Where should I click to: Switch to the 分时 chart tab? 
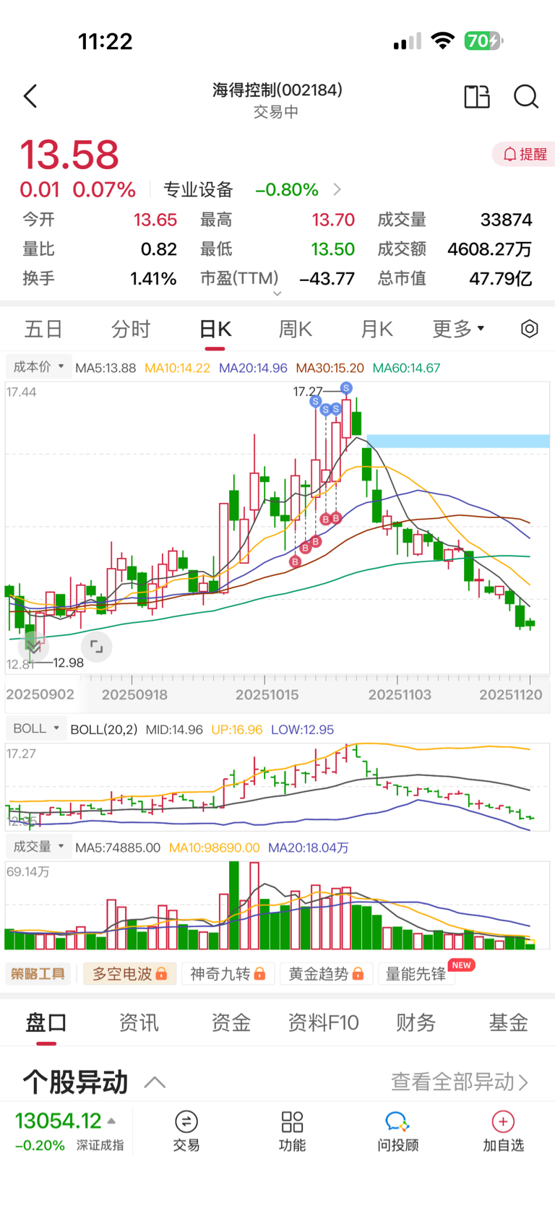131,329
